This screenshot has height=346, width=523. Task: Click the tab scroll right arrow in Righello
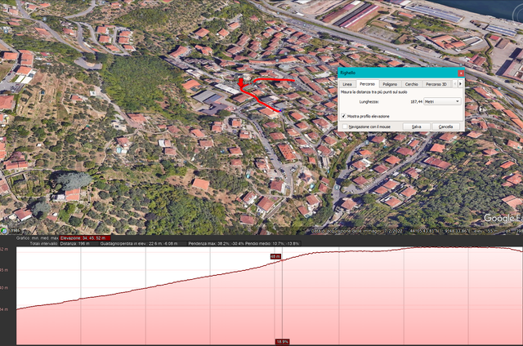461,84
